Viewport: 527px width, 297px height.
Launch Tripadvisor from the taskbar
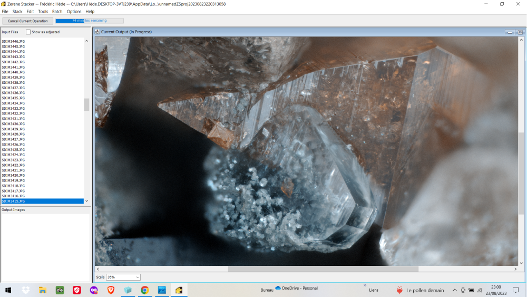coord(60,290)
